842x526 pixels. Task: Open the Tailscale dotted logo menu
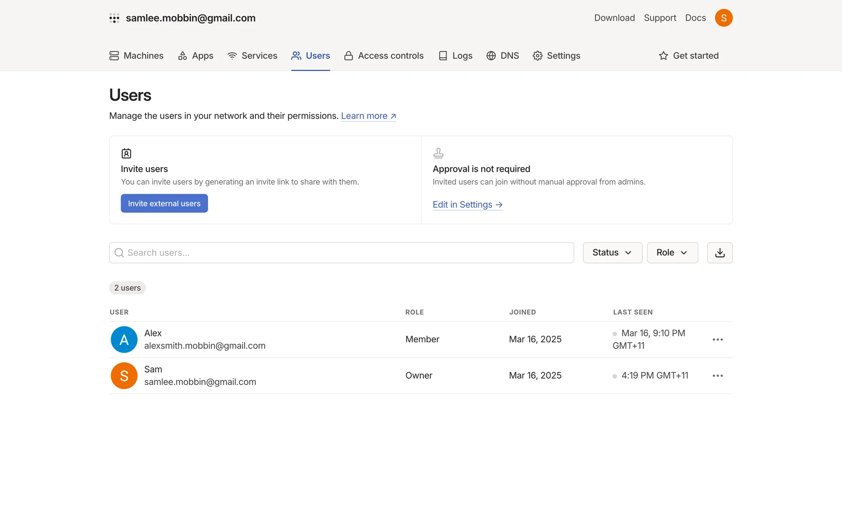point(114,18)
